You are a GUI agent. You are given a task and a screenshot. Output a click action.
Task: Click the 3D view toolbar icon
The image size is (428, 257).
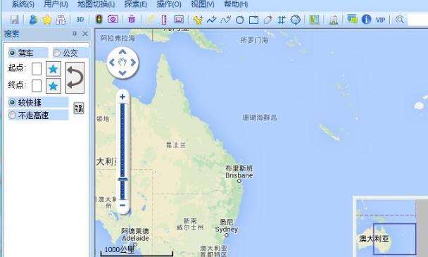[x=80, y=20]
